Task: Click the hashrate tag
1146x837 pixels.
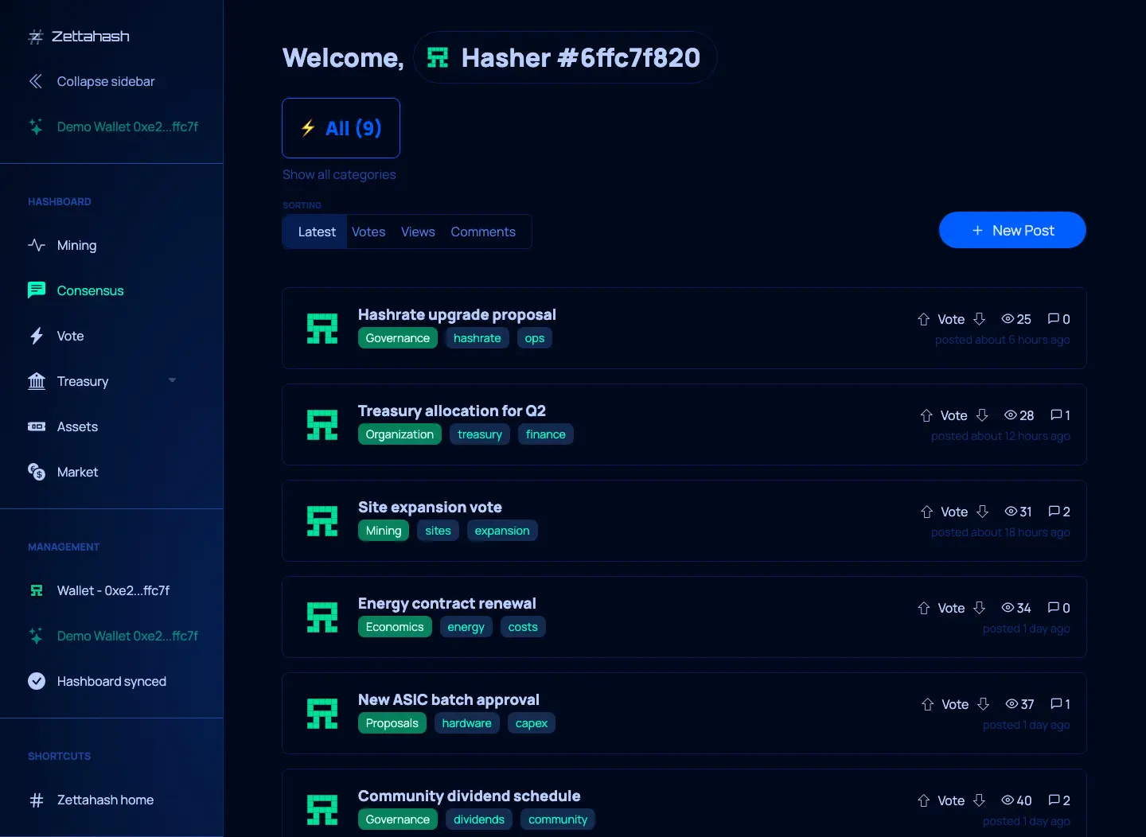Action: click(x=477, y=338)
